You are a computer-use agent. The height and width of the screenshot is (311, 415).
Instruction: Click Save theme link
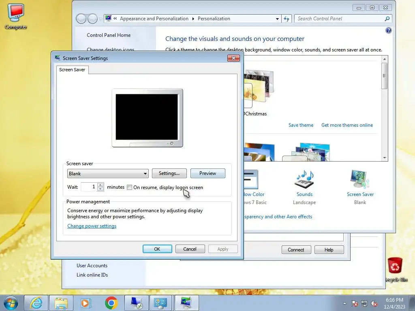[x=301, y=125]
